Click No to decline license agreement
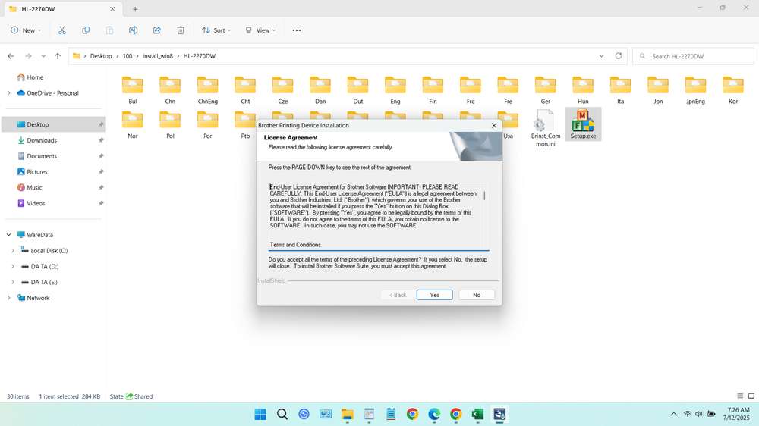Screen dimensions: 759x426 click(x=477, y=295)
